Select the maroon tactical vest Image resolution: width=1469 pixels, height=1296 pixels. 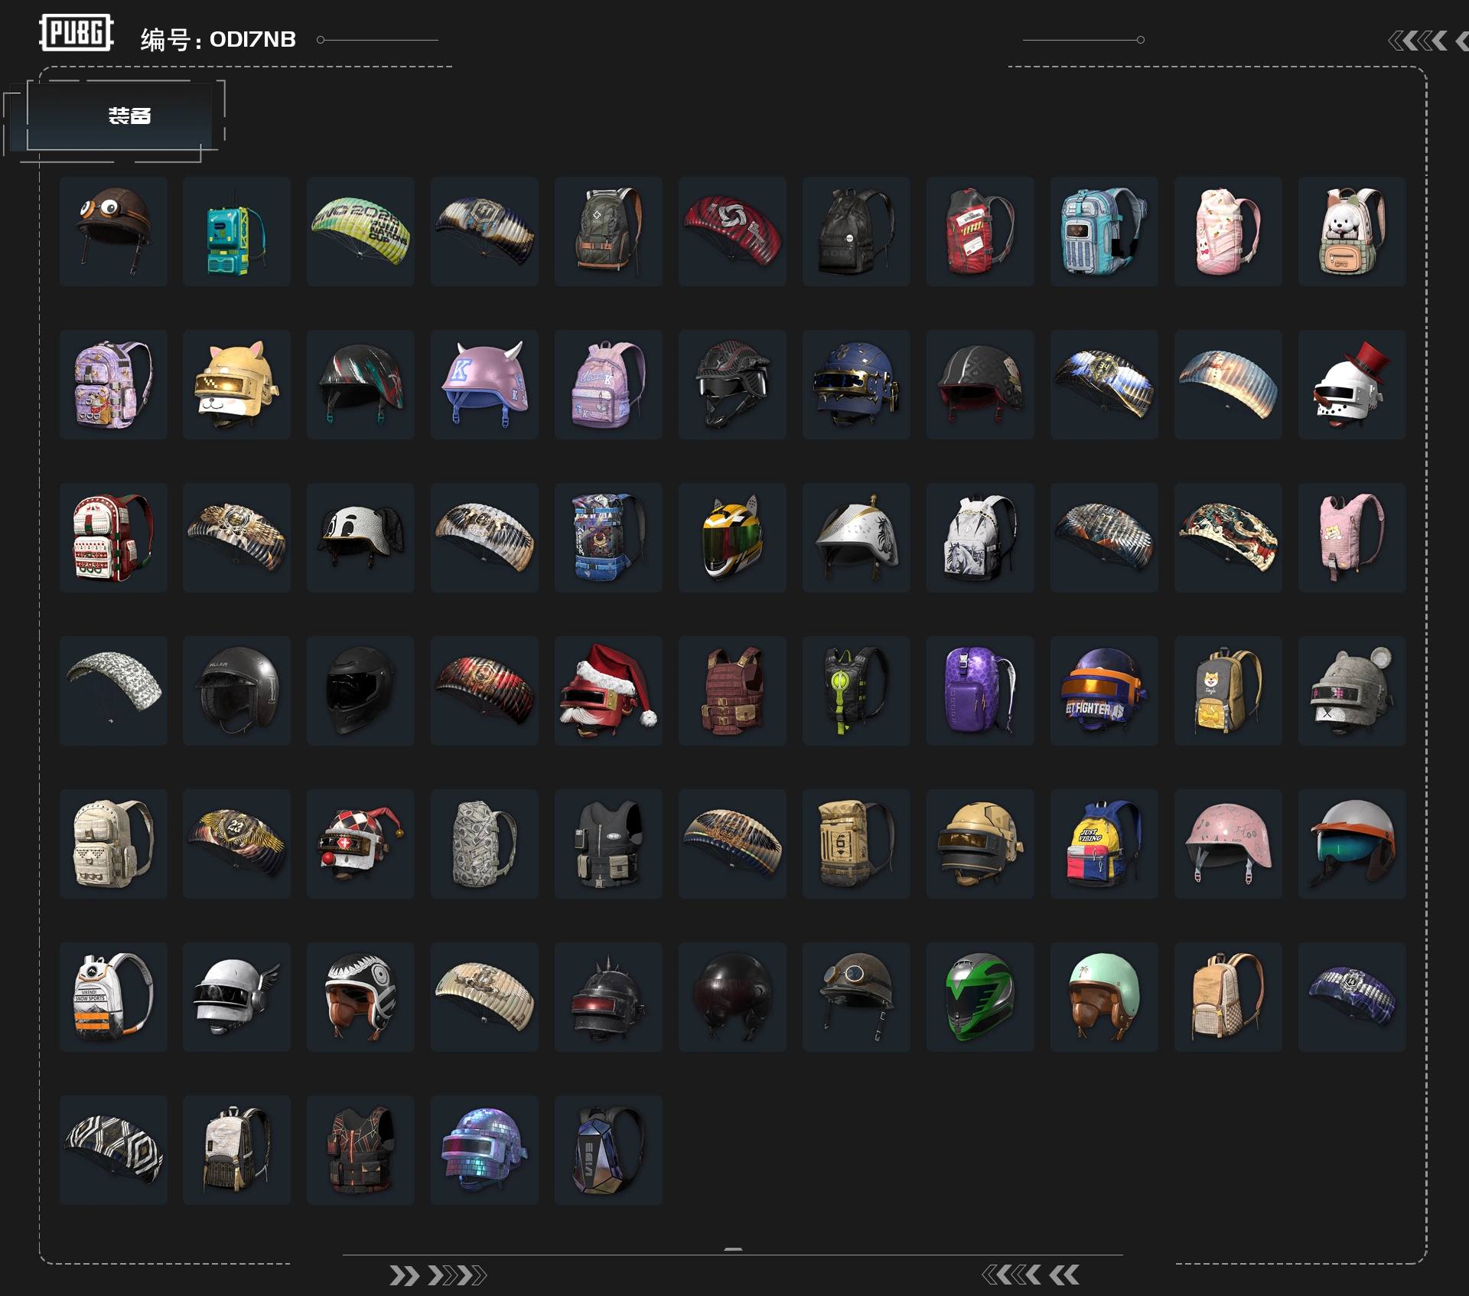(x=732, y=690)
